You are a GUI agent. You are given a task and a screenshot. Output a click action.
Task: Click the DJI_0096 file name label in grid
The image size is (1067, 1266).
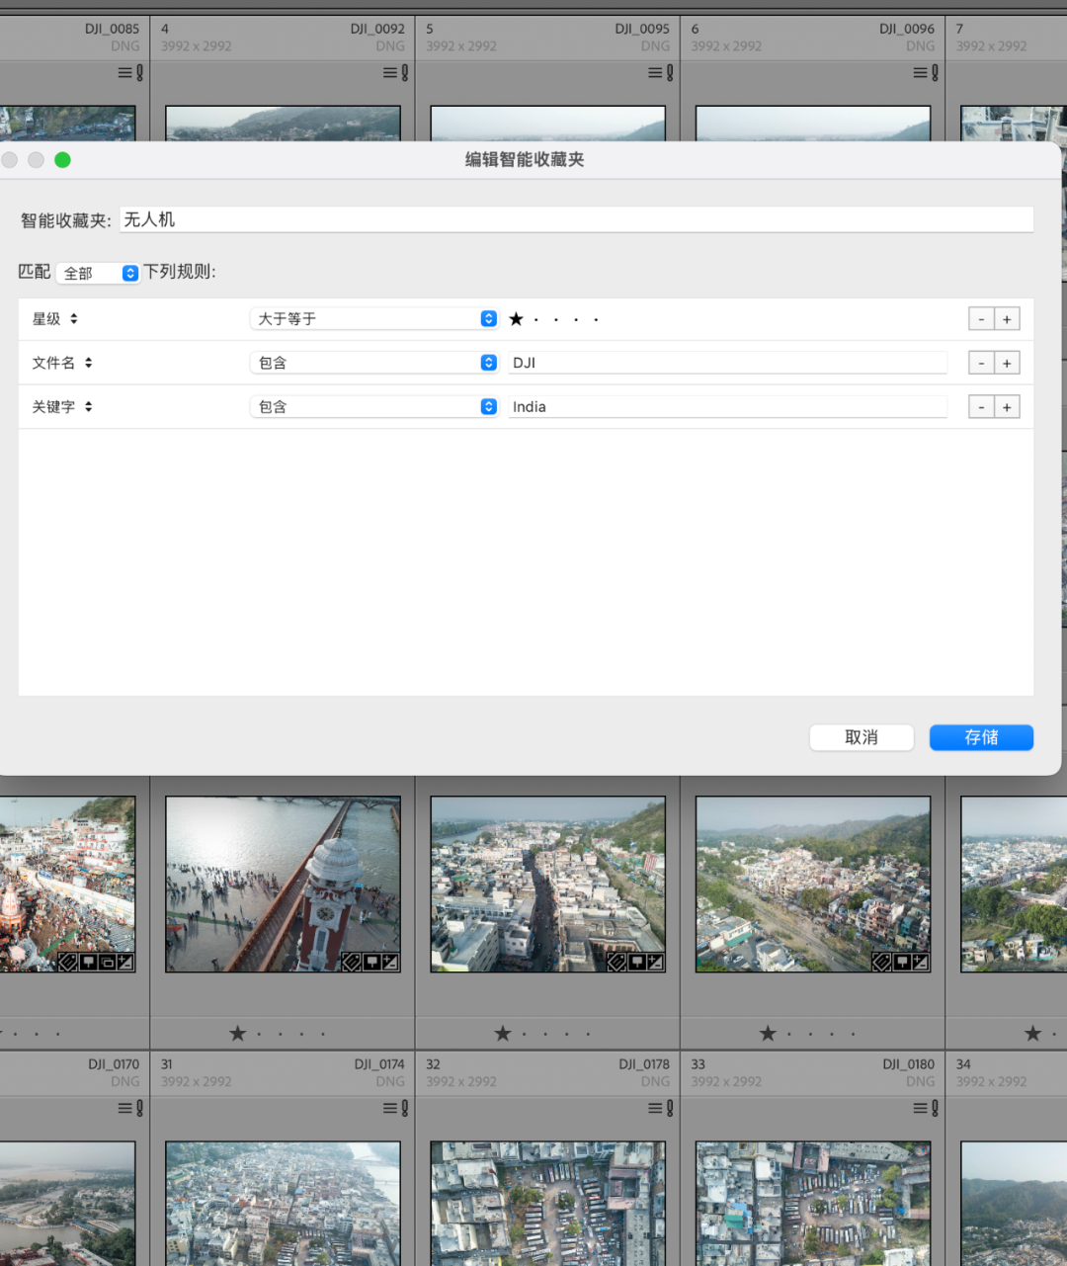(x=907, y=29)
